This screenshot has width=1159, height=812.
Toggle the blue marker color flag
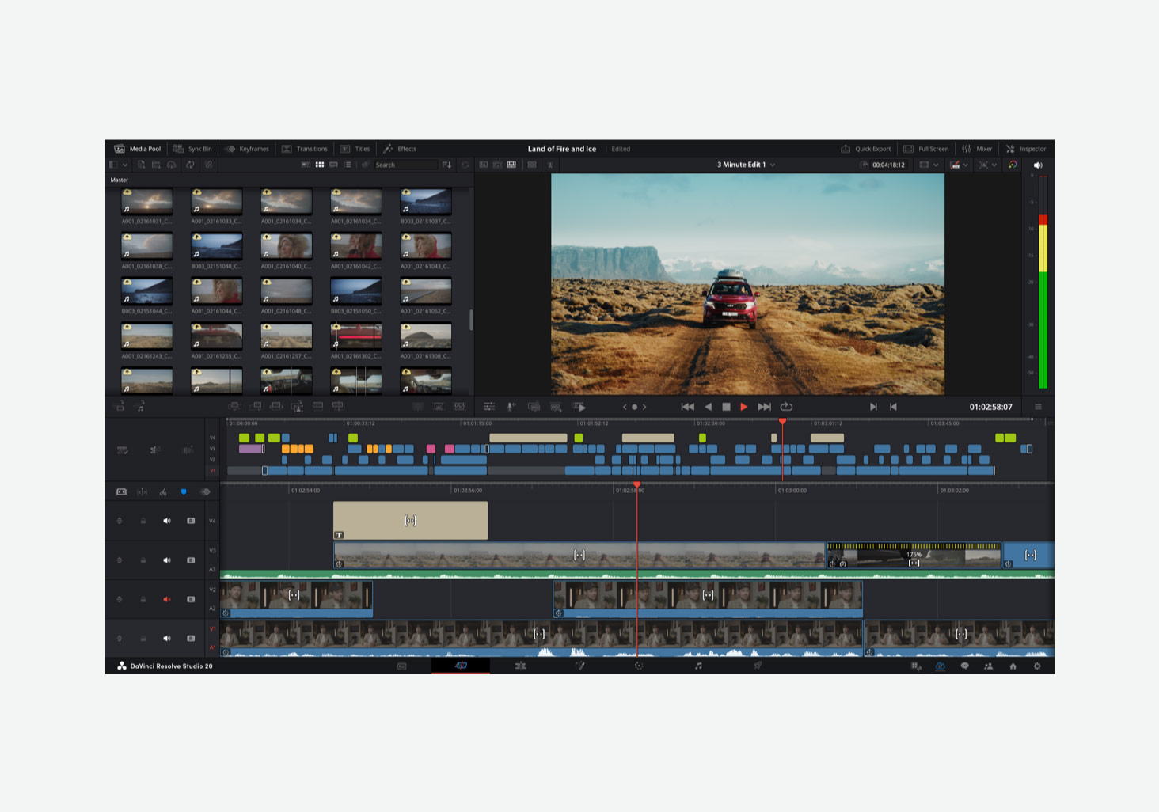click(184, 492)
